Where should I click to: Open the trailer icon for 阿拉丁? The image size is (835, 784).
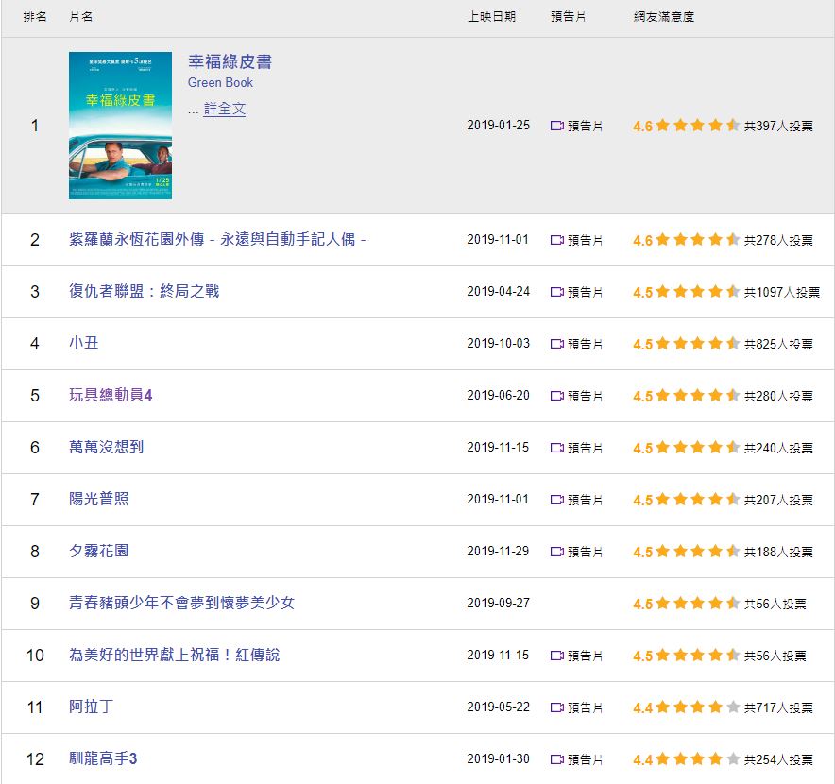[557, 707]
